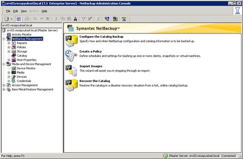
Task: Select the Media and Device Management item
Action: click(32, 64)
